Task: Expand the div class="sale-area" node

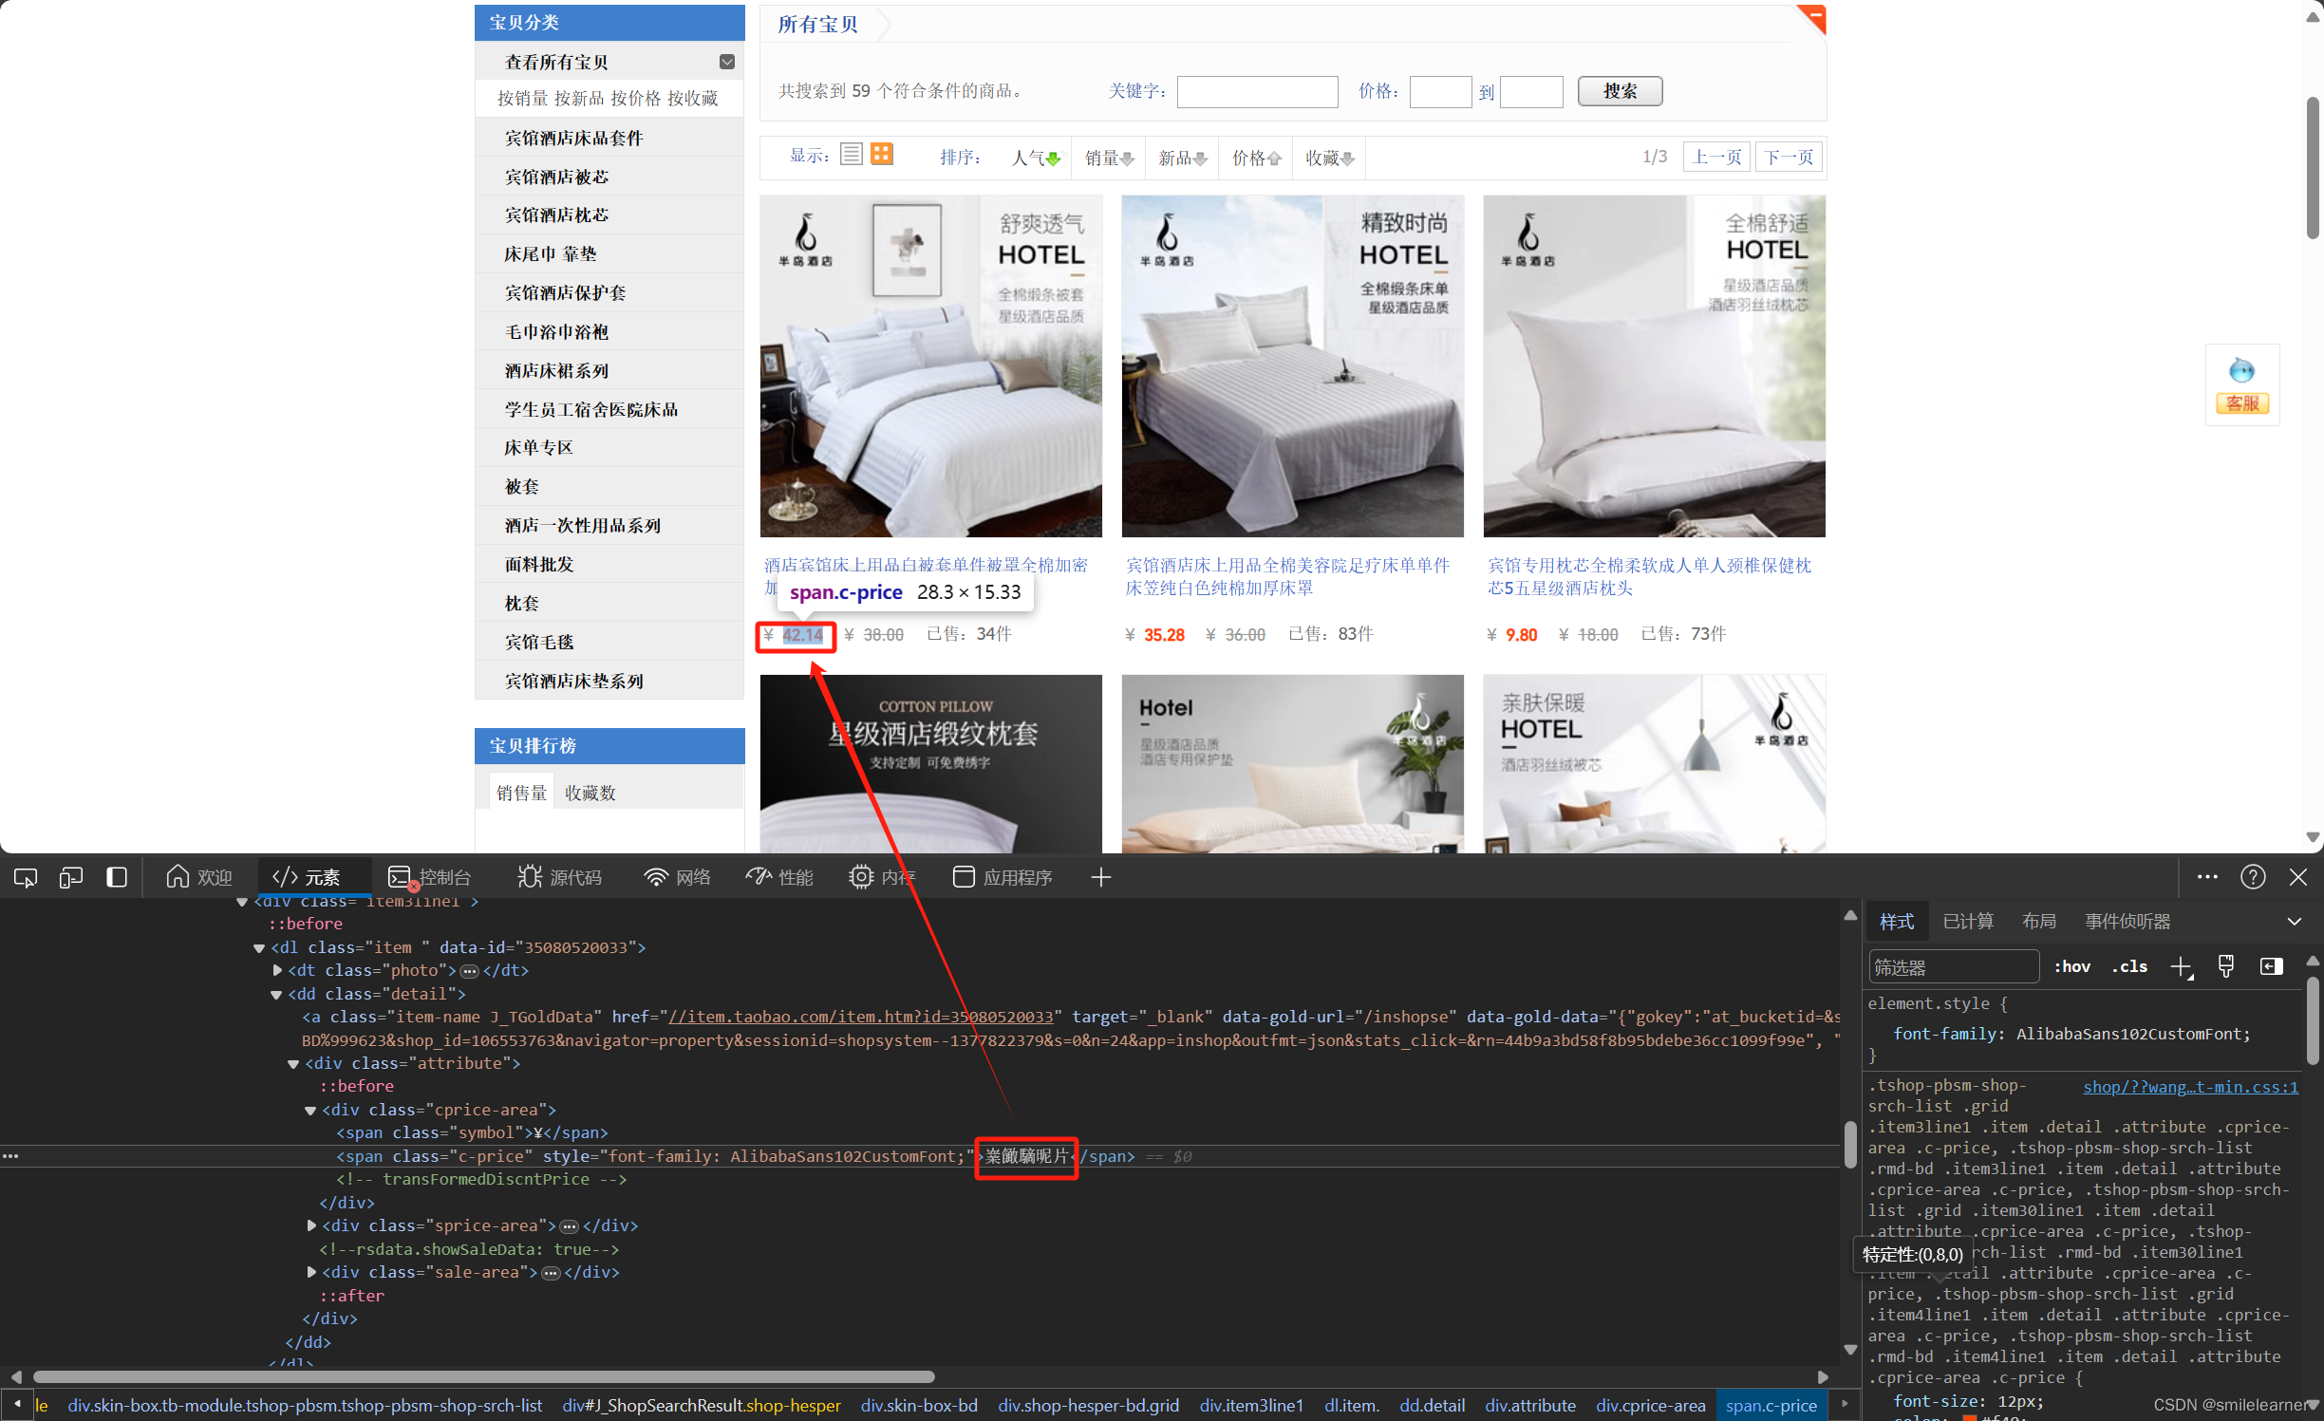Action: coord(310,1272)
